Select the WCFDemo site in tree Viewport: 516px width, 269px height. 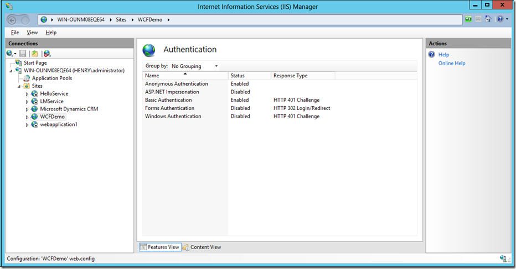point(53,117)
